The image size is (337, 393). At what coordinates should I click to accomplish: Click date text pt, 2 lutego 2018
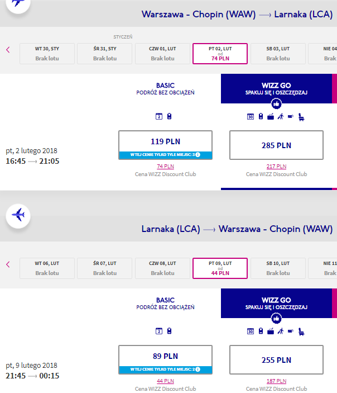click(31, 150)
